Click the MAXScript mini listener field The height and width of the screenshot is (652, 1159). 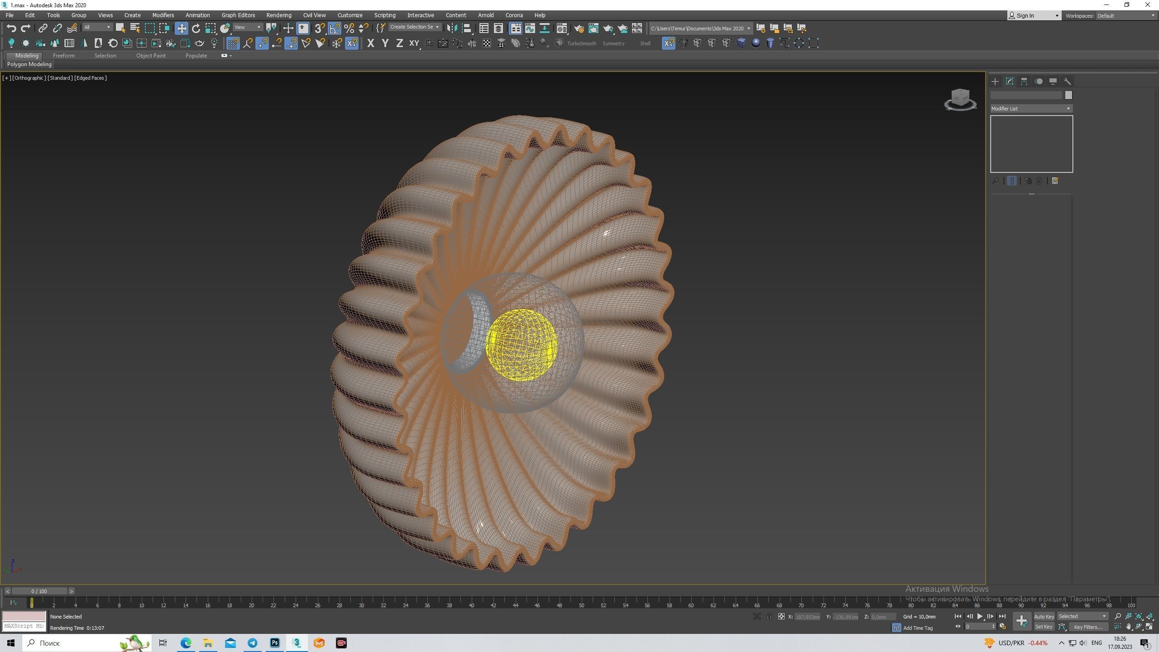tap(24, 626)
